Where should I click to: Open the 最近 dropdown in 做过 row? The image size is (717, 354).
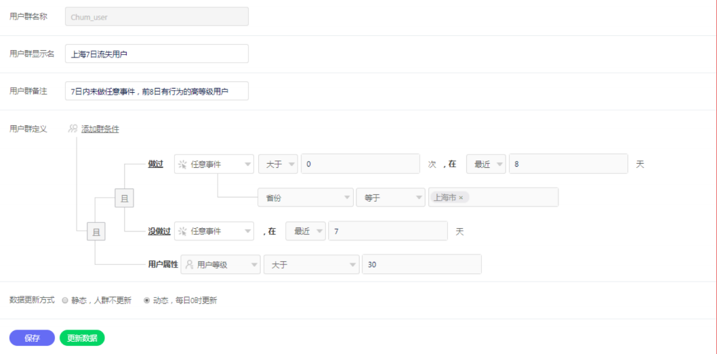(486, 164)
